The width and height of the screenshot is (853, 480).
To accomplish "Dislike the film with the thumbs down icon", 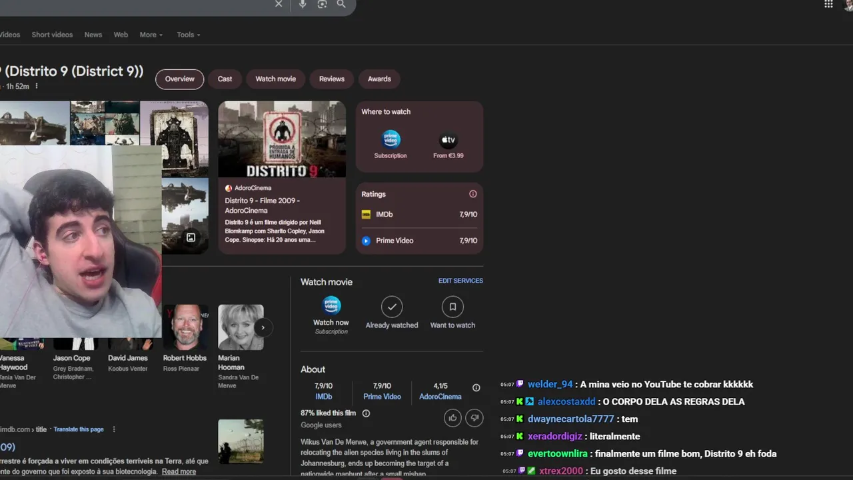I will 474,418.
